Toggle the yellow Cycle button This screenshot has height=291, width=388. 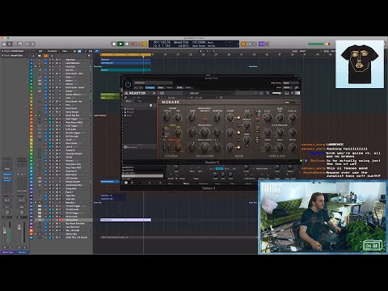point(145,44)
